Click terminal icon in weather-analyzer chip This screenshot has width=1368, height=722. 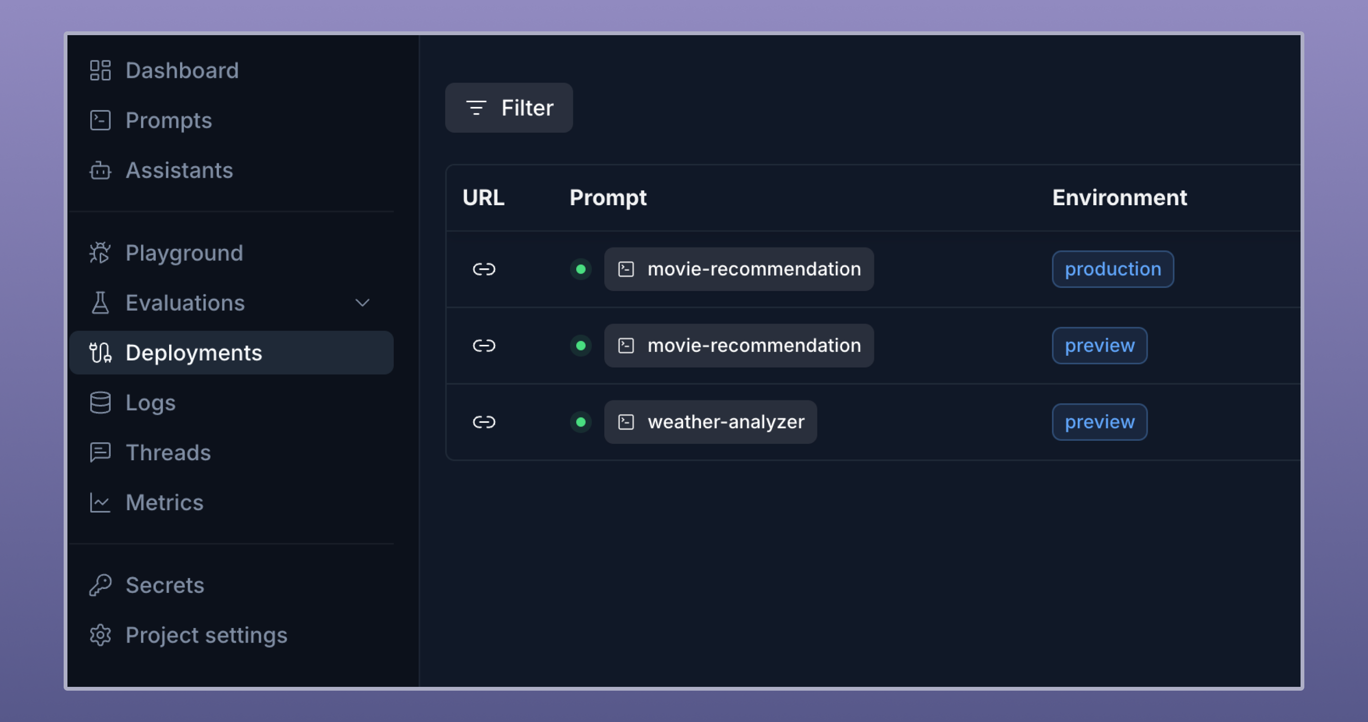point(626,422)
